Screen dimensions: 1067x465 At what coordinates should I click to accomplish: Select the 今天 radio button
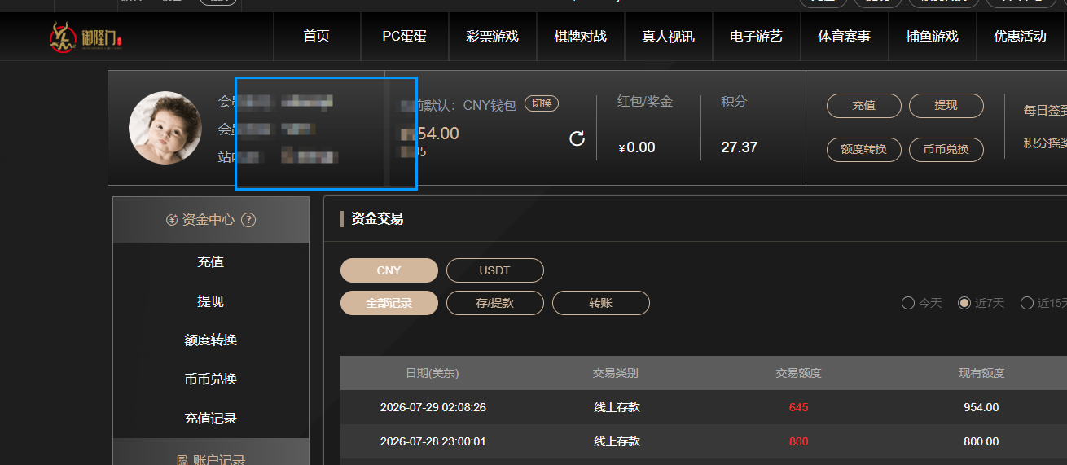[x=908, y=303]
